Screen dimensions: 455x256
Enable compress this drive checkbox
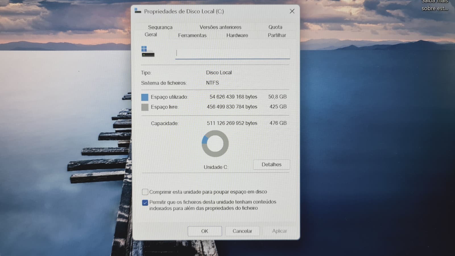[x=145, y=192]
